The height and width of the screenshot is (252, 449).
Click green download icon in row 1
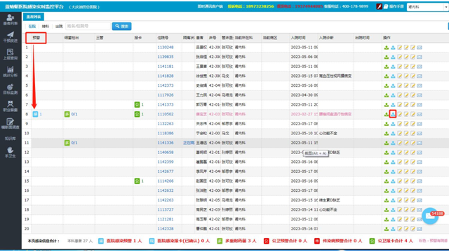tap(387, 48)
